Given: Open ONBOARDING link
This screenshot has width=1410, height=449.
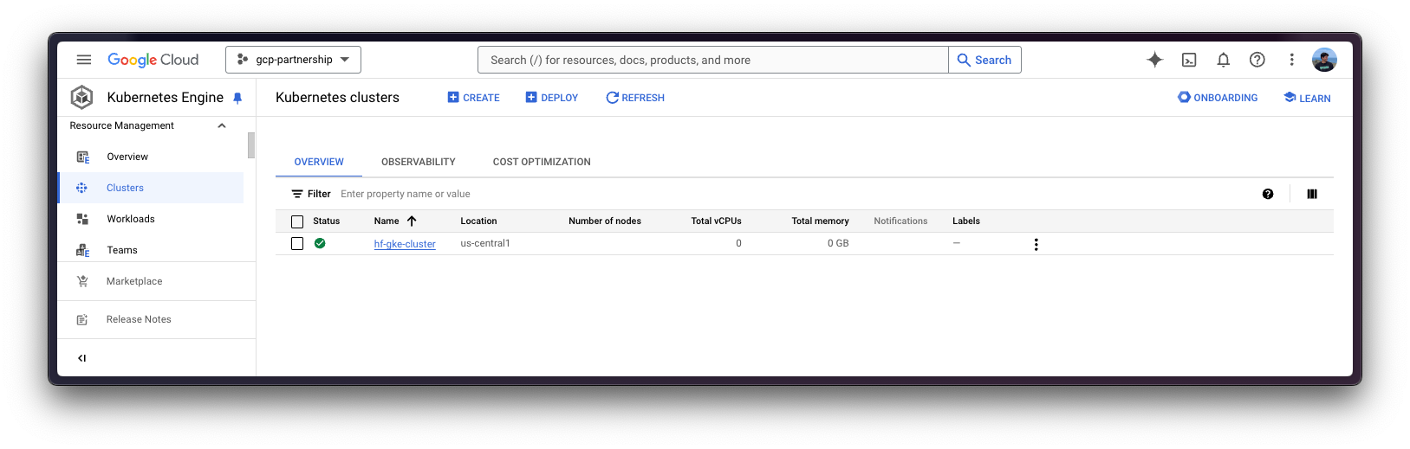Looking at the screenshot, I should 1218,98.
